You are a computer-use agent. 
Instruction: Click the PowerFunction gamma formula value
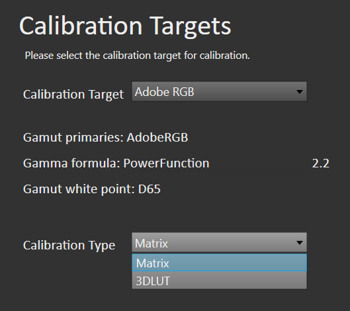point(166,163)
